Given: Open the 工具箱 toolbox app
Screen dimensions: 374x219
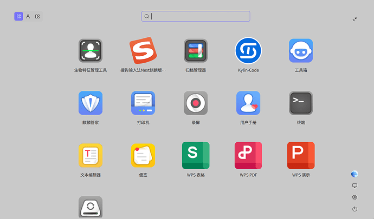Looking at the screenshot, I should (301, 51).
